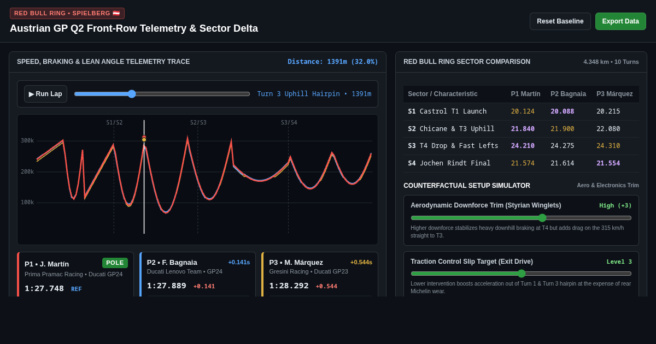
Task: Click the Aero & Electronics Trim label
Action: pos(608,186)
